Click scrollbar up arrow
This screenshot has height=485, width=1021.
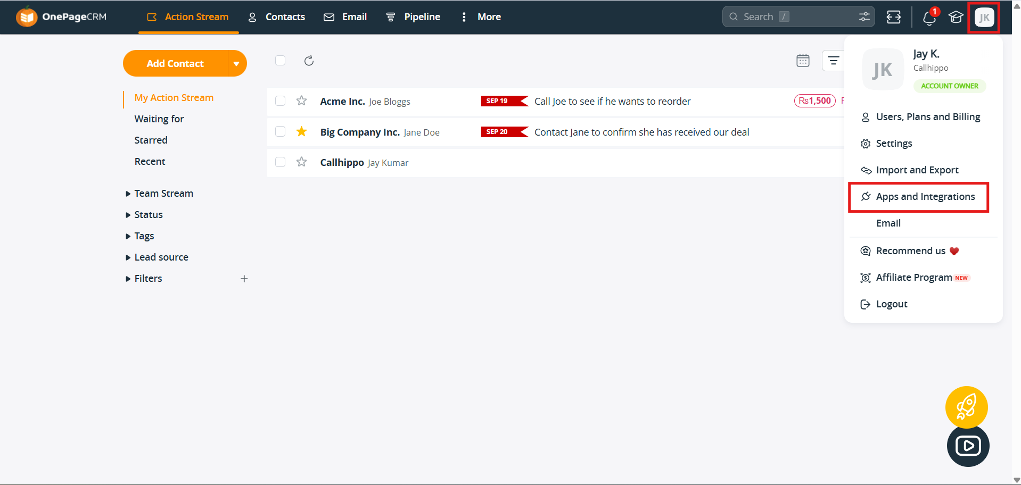1017,6
